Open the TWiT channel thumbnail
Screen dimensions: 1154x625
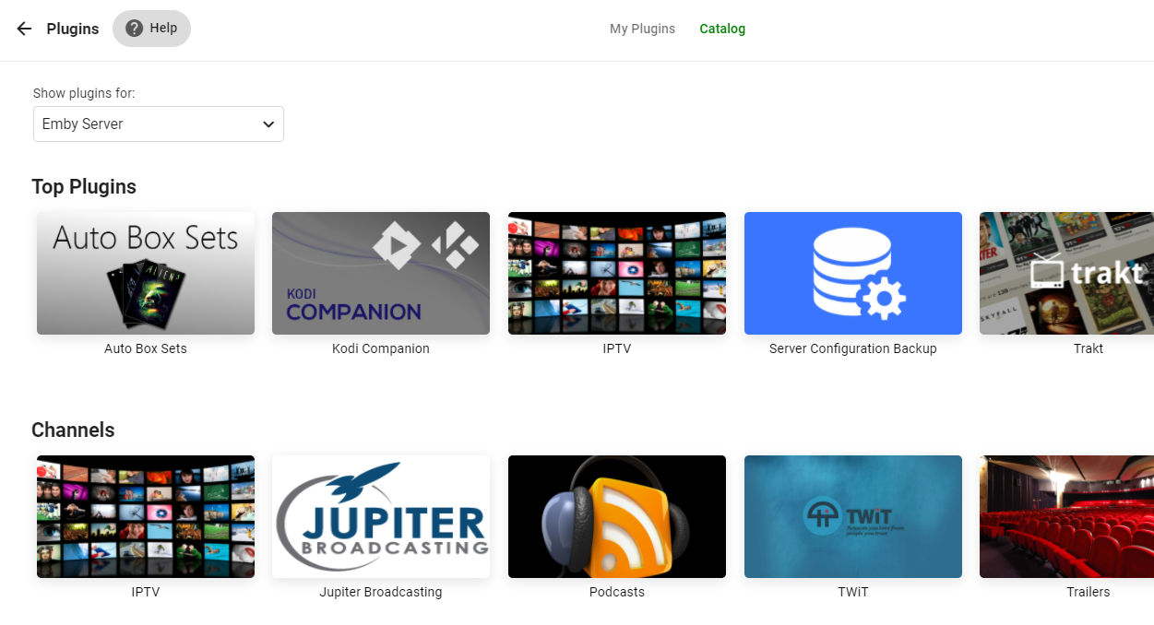click(853, 516)
